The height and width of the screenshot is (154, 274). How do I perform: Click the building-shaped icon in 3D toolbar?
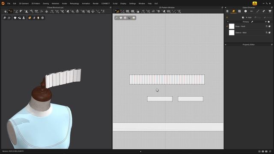point(77,12)
